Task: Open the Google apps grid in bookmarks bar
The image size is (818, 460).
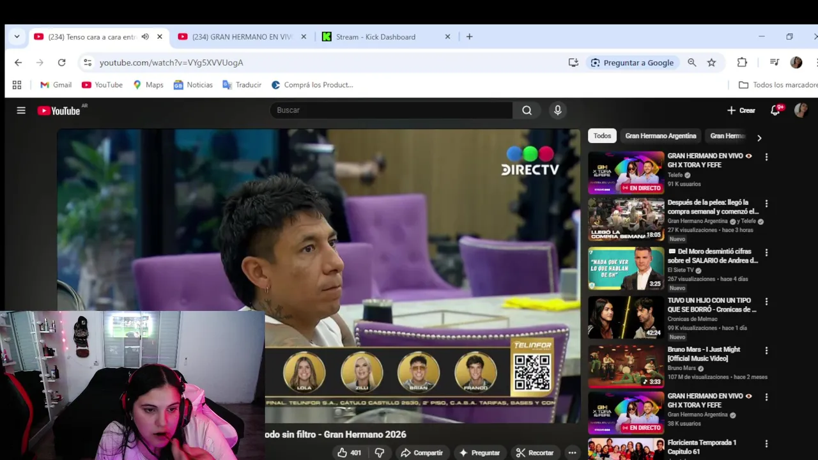Action: click(17, 84)
